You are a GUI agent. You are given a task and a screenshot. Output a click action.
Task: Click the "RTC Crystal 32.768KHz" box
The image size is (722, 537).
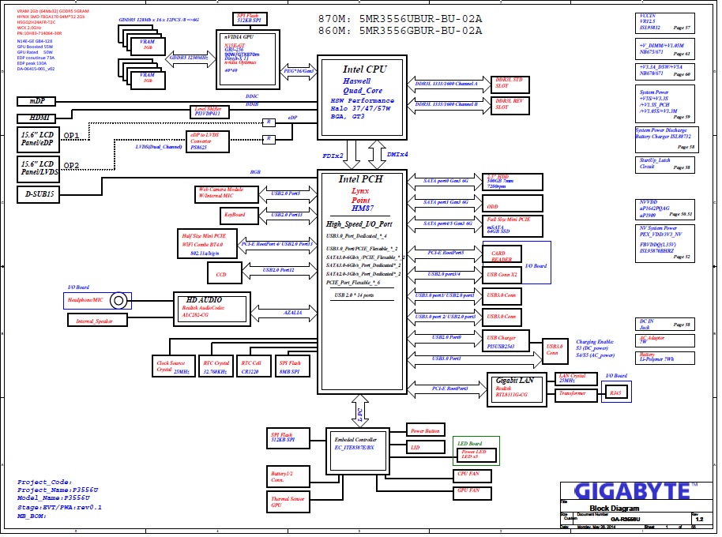tap(216, 366)
